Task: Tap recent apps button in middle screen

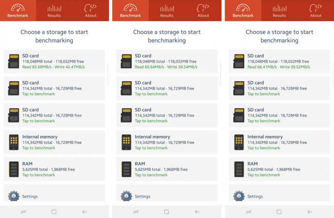Action: (136, 212)
